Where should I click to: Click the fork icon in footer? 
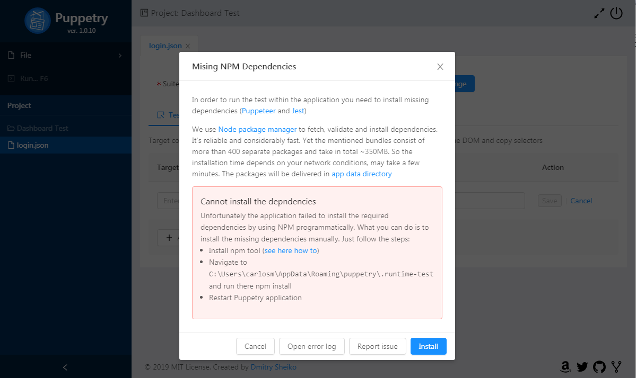(616, 367)
